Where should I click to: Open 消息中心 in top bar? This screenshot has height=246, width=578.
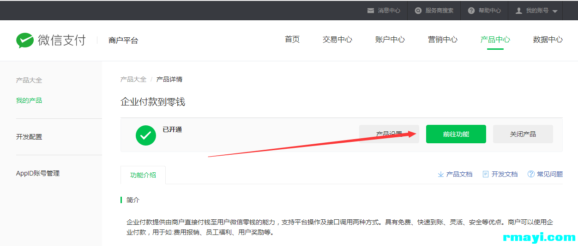tap(389, 11)
